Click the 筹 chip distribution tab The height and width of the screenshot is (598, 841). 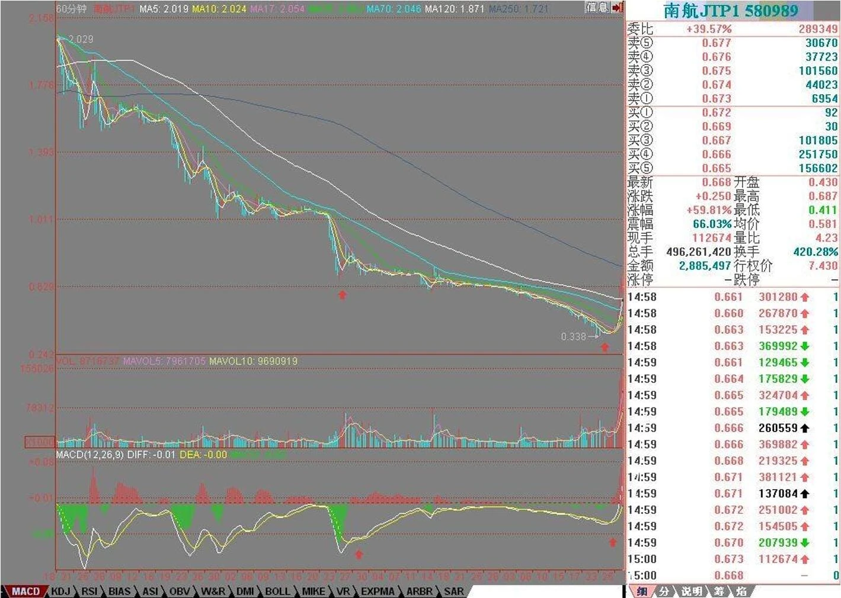click(718, 591)
